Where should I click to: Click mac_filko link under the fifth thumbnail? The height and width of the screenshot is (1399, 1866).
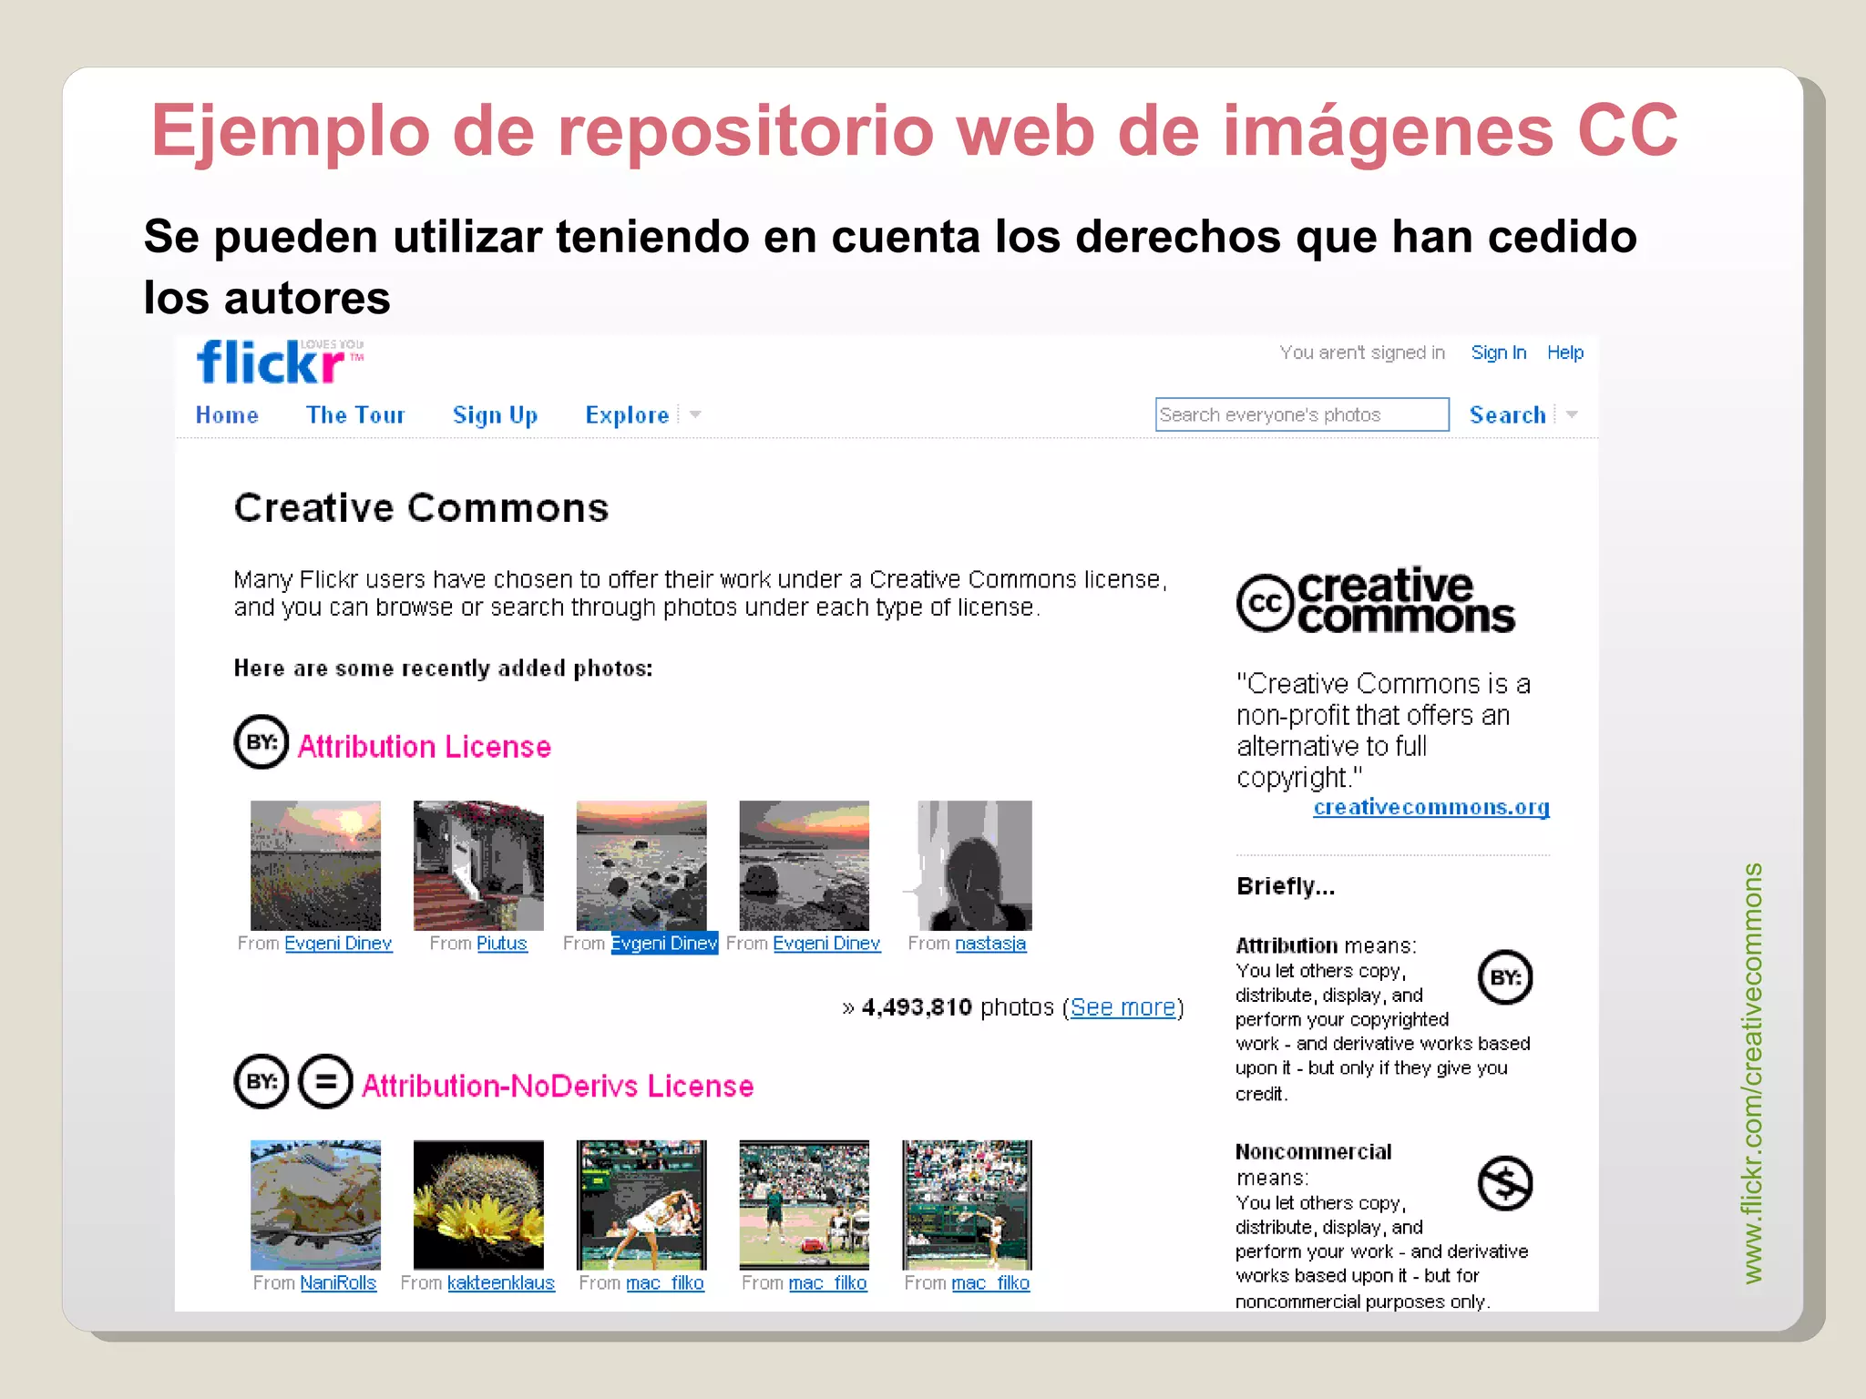[990, 1283]
